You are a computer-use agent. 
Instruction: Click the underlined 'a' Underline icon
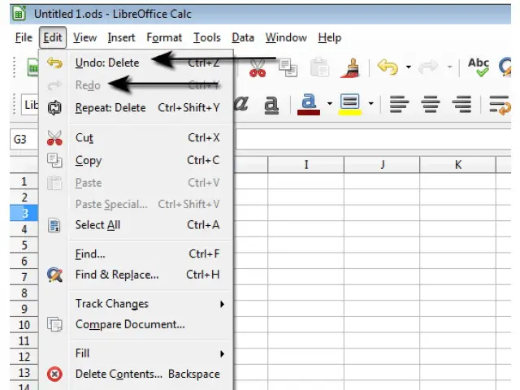(x=271, y=105)
